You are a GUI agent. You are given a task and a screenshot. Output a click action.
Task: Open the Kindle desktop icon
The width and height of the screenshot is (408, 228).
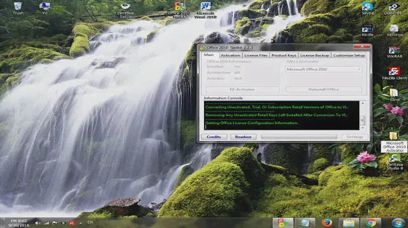pyautogui.click(x=367, y=29)
